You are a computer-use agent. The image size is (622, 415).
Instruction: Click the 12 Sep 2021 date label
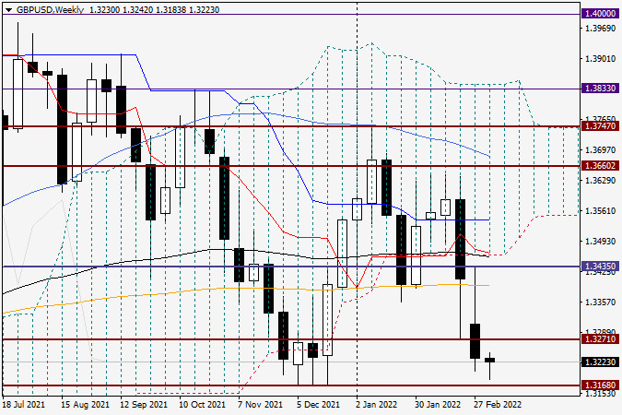pos(144,405)
